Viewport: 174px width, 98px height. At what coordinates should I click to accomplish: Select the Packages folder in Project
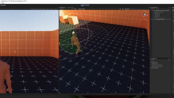point(155,68)
